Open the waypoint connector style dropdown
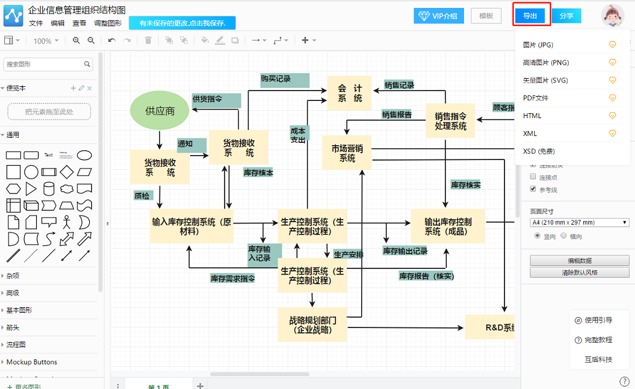The height and width of the screenshot is (389, 635). coord(281,40)
